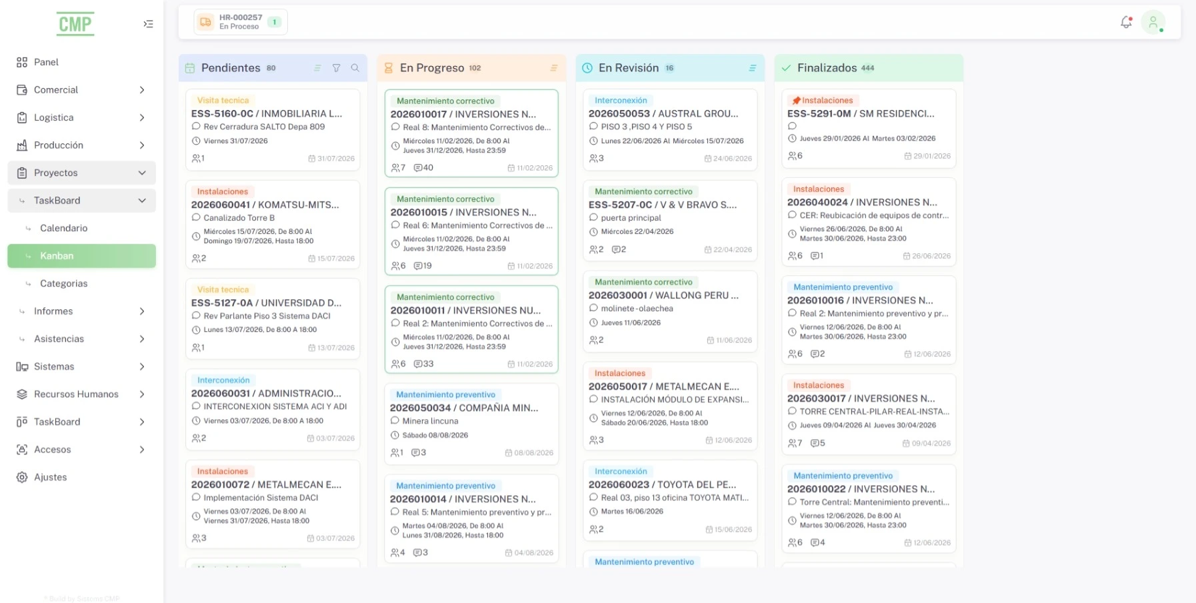Screen dimensions: 1196x603
Task: Expand the Comercial menu chevron
Action: point(142,90)
